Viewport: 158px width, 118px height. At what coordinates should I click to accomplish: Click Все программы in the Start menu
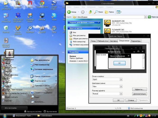tap(14, 108)
